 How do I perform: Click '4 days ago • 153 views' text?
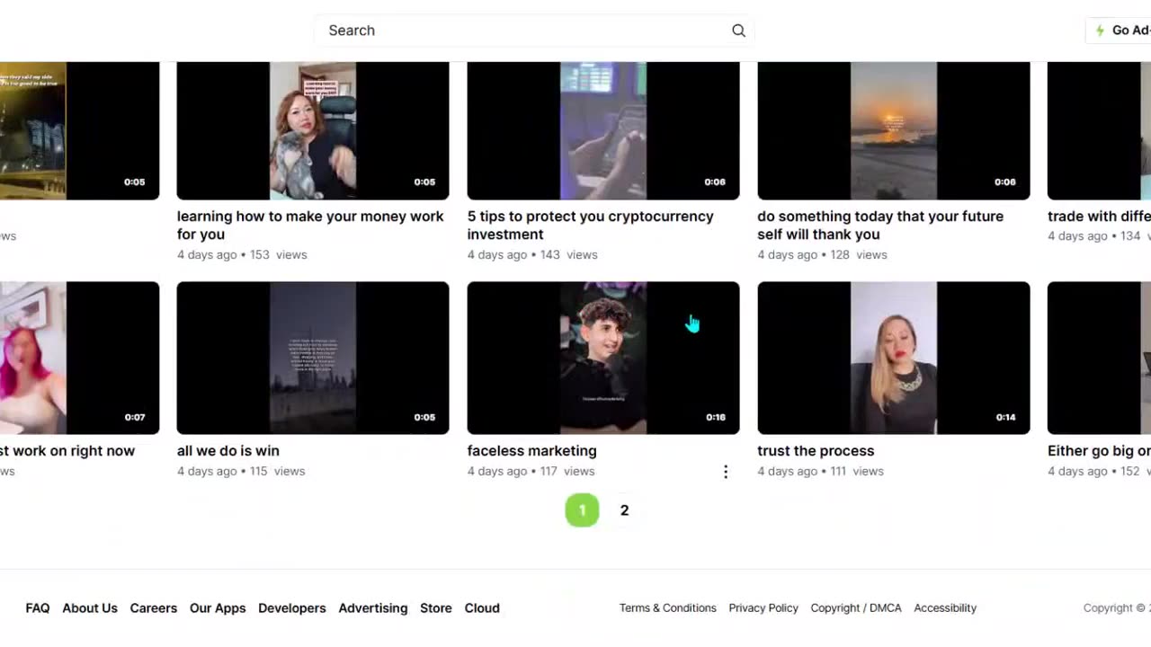(x=242, y=255)
